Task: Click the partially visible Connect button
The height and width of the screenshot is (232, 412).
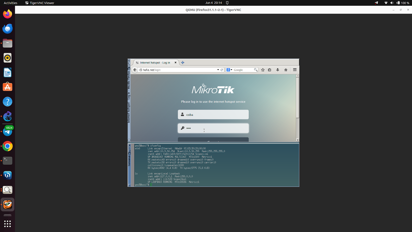Action: (x=213, y=140)
